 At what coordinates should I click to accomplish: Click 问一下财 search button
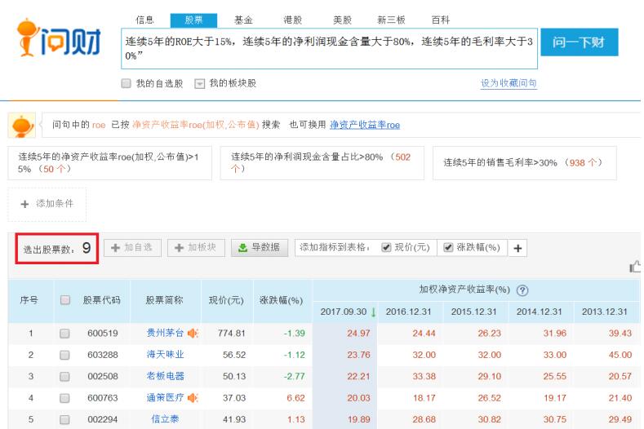coord(579,42)
